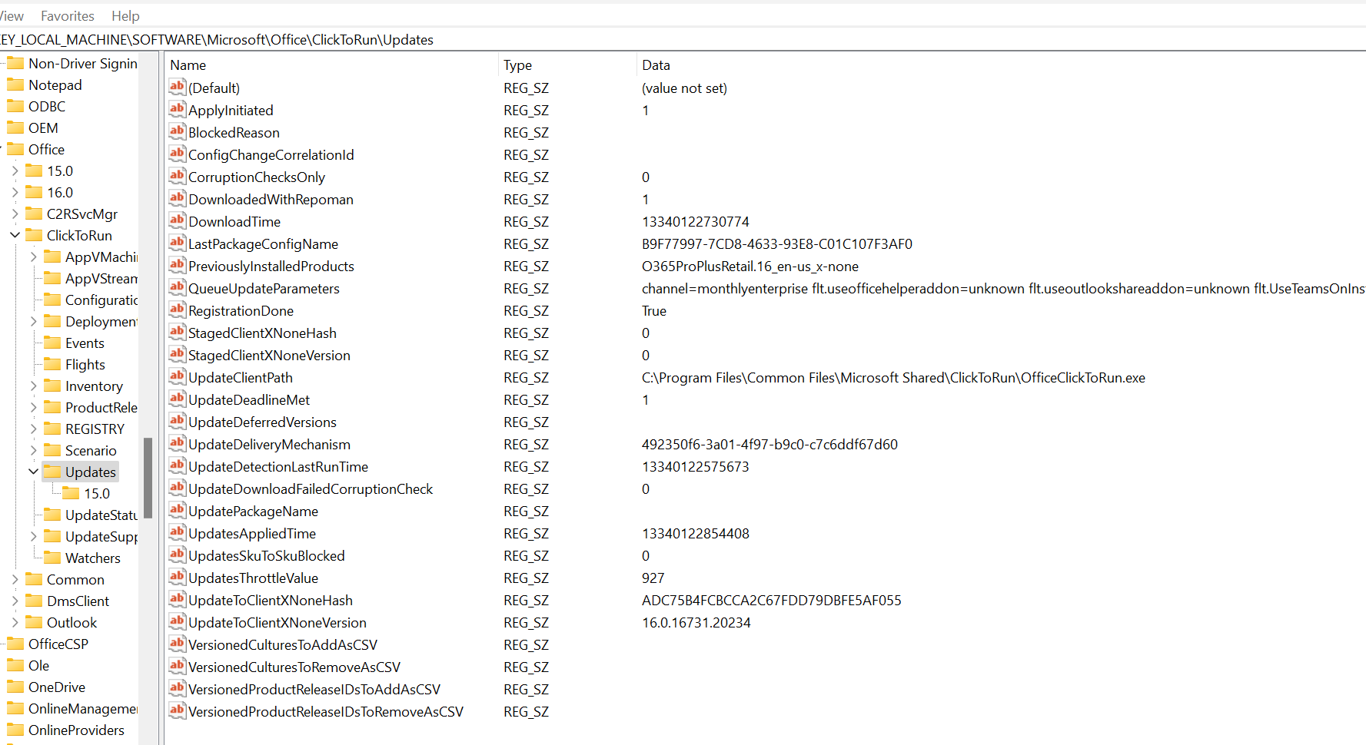Expand the C2RSvcMgr key

click(x=15, y=214)
